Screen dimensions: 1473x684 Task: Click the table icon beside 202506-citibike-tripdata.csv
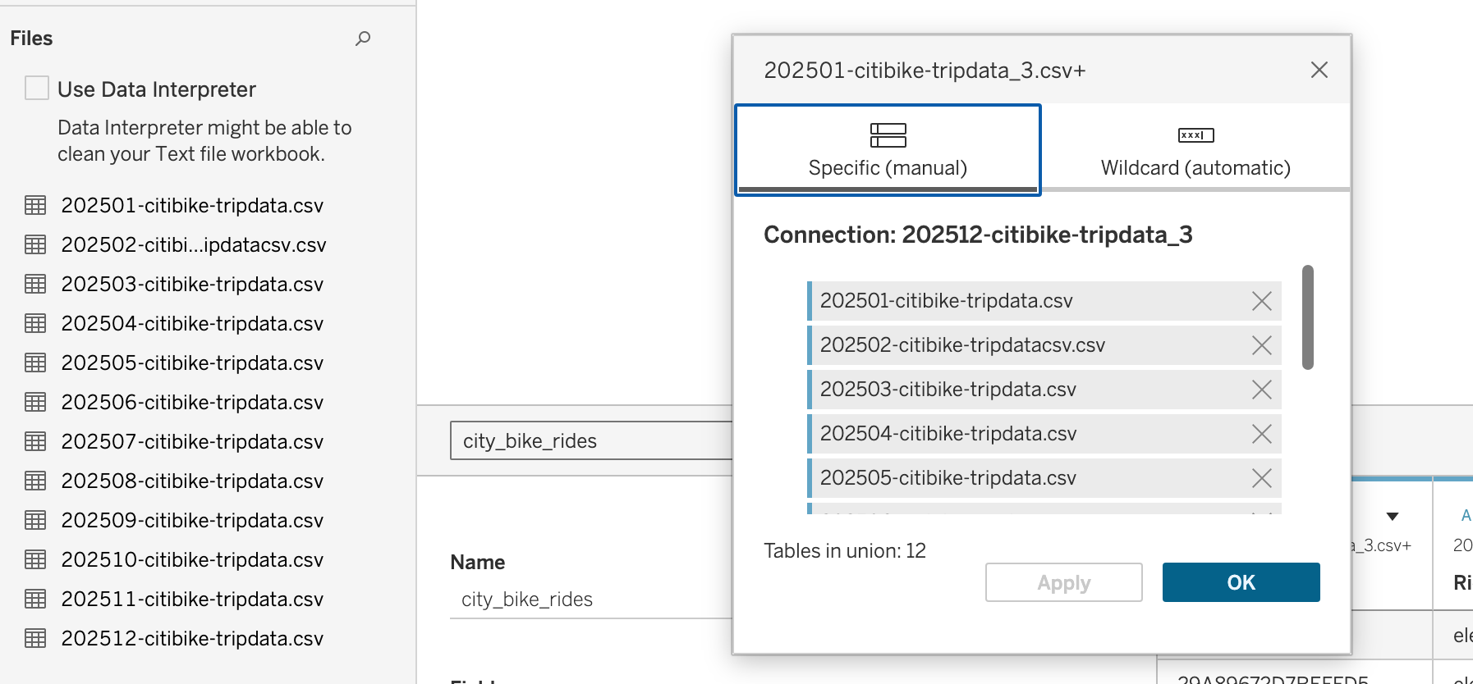(35, 402)
